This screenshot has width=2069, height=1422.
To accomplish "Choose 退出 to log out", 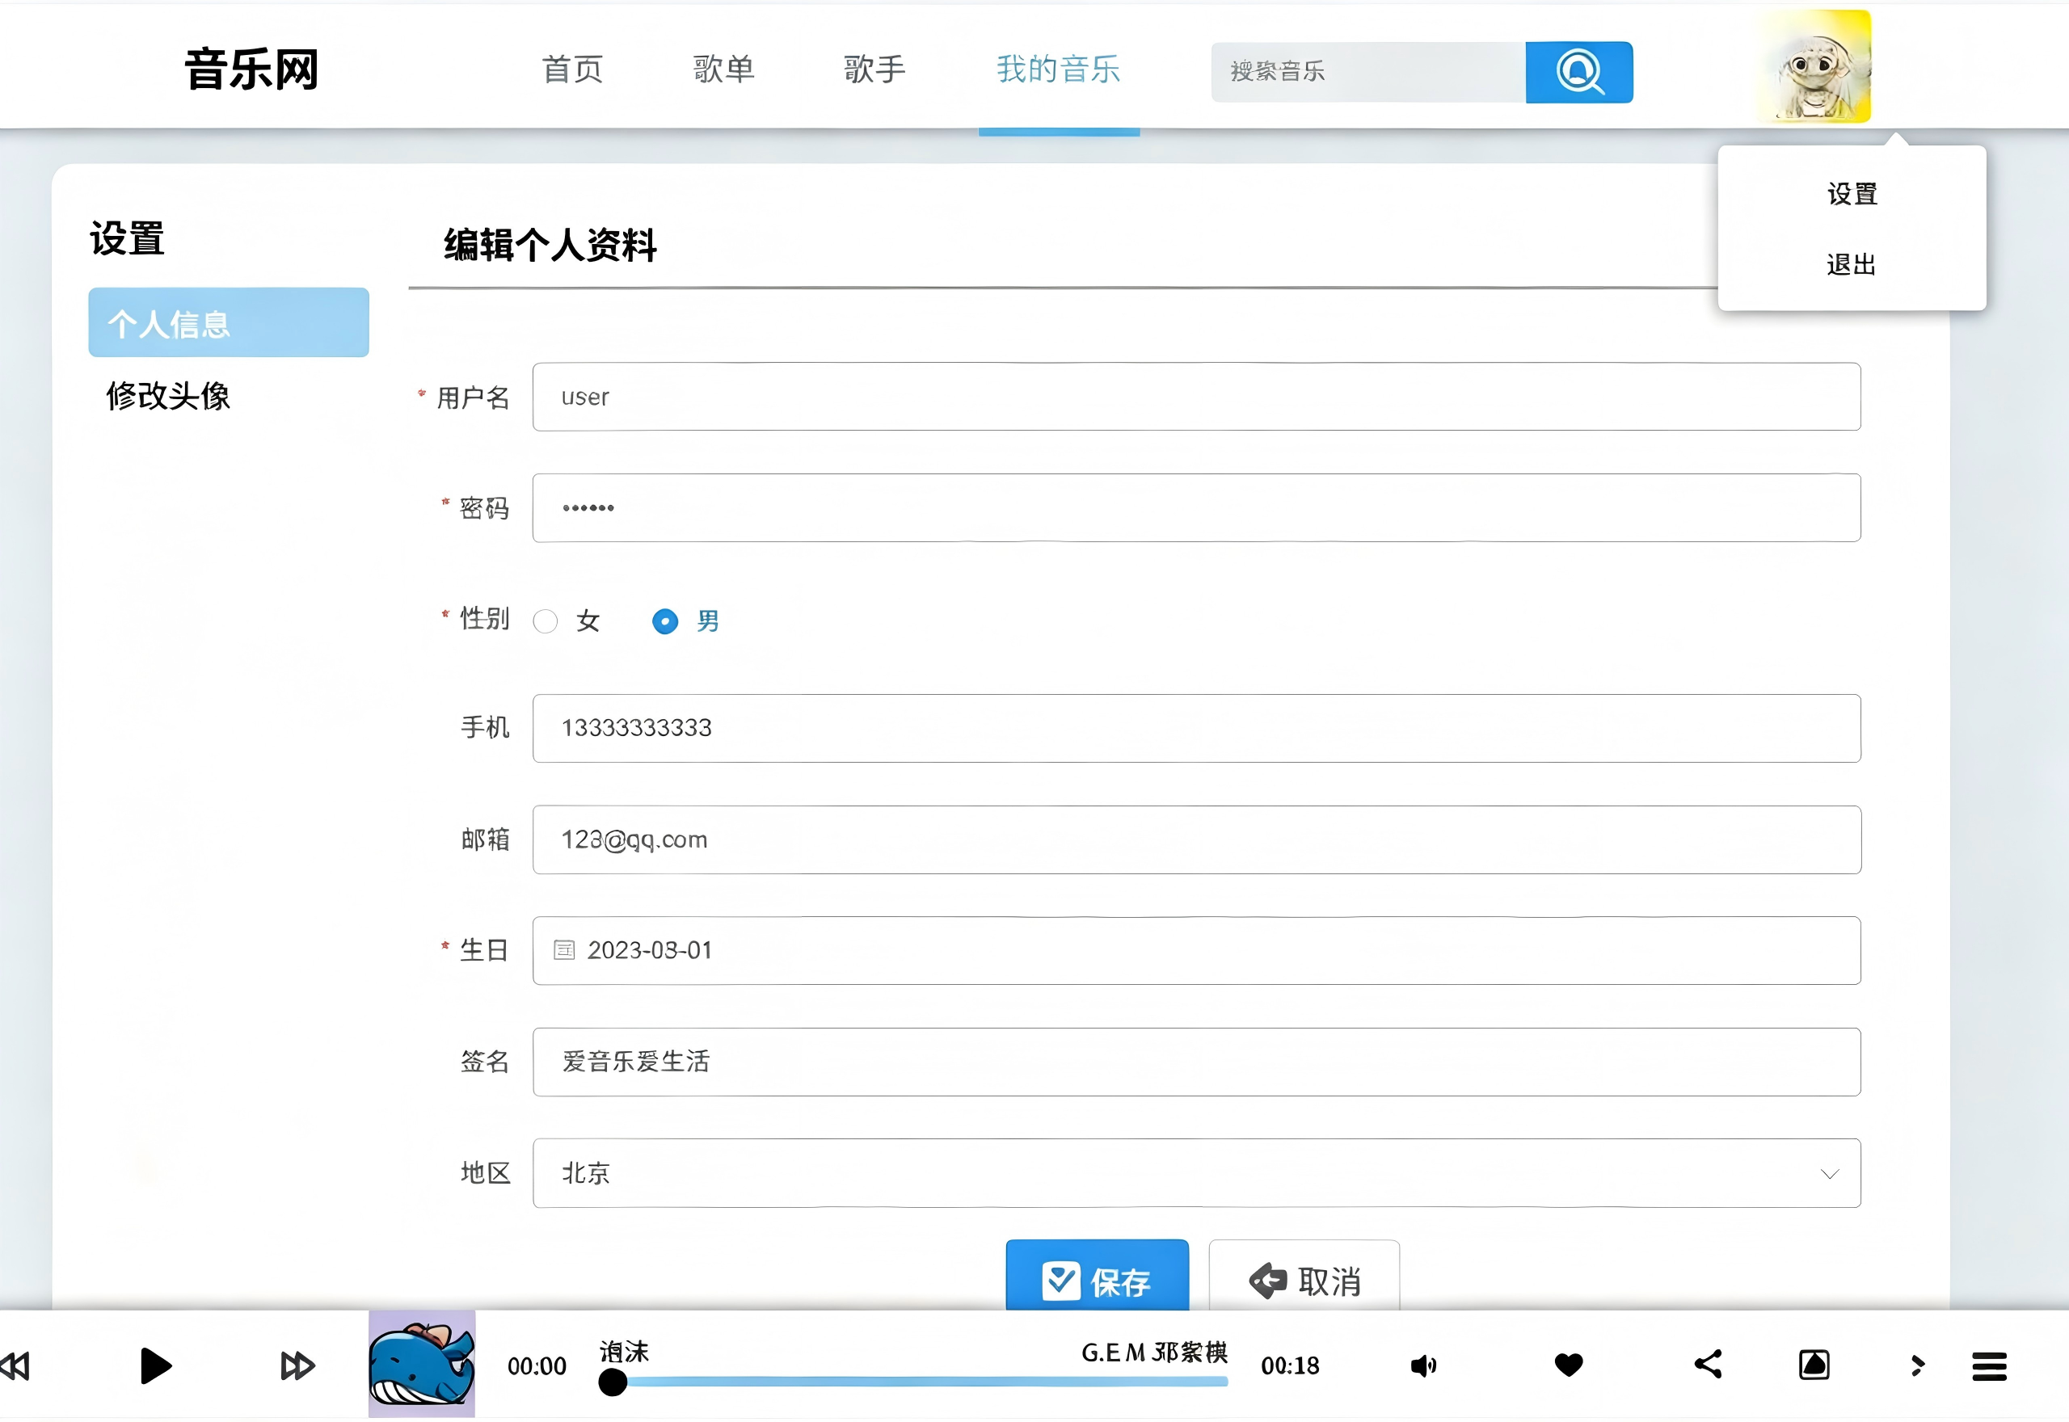I will pyautogui.click(x=1852, y=265).
